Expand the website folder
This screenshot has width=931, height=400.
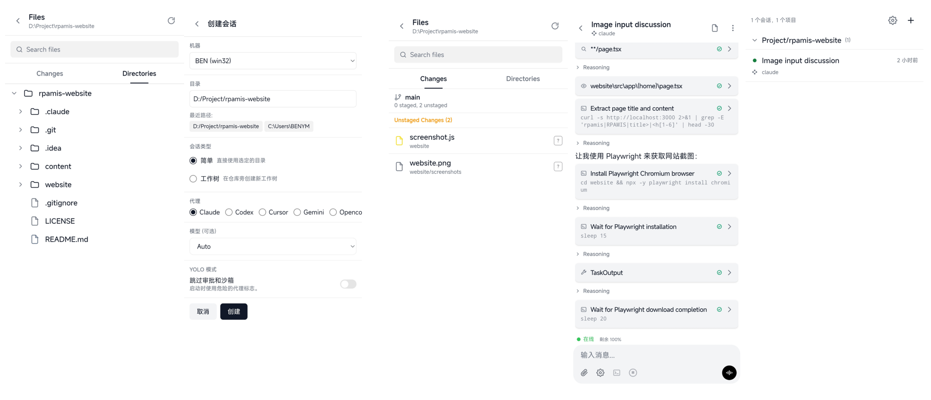coord(21,185)
